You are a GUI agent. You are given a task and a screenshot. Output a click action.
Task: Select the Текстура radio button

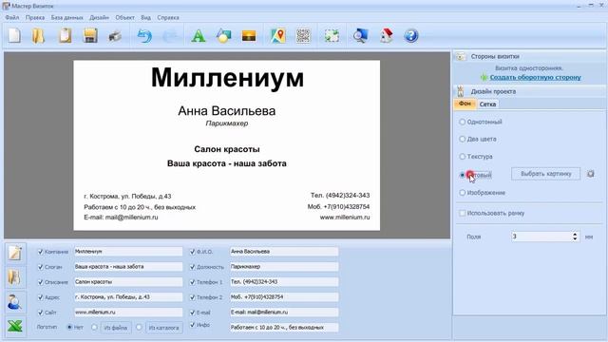coord(463,157)
